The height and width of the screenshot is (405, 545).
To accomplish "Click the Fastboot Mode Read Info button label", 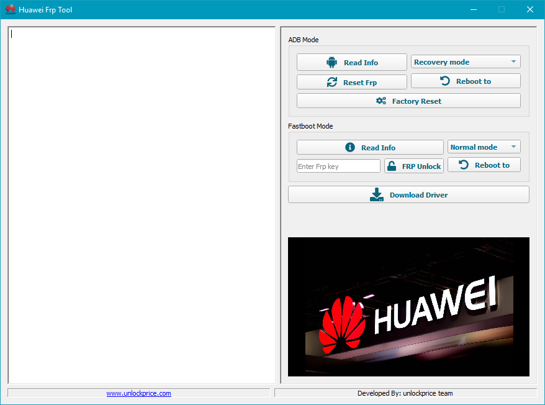I will [x=378, y=147].
